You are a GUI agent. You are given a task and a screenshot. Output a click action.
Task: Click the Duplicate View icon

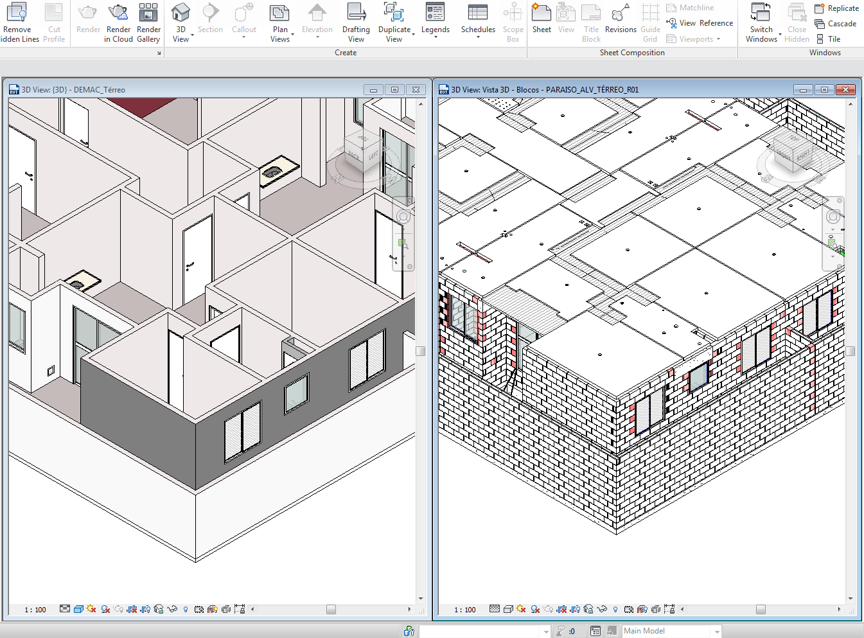[394, 13]
